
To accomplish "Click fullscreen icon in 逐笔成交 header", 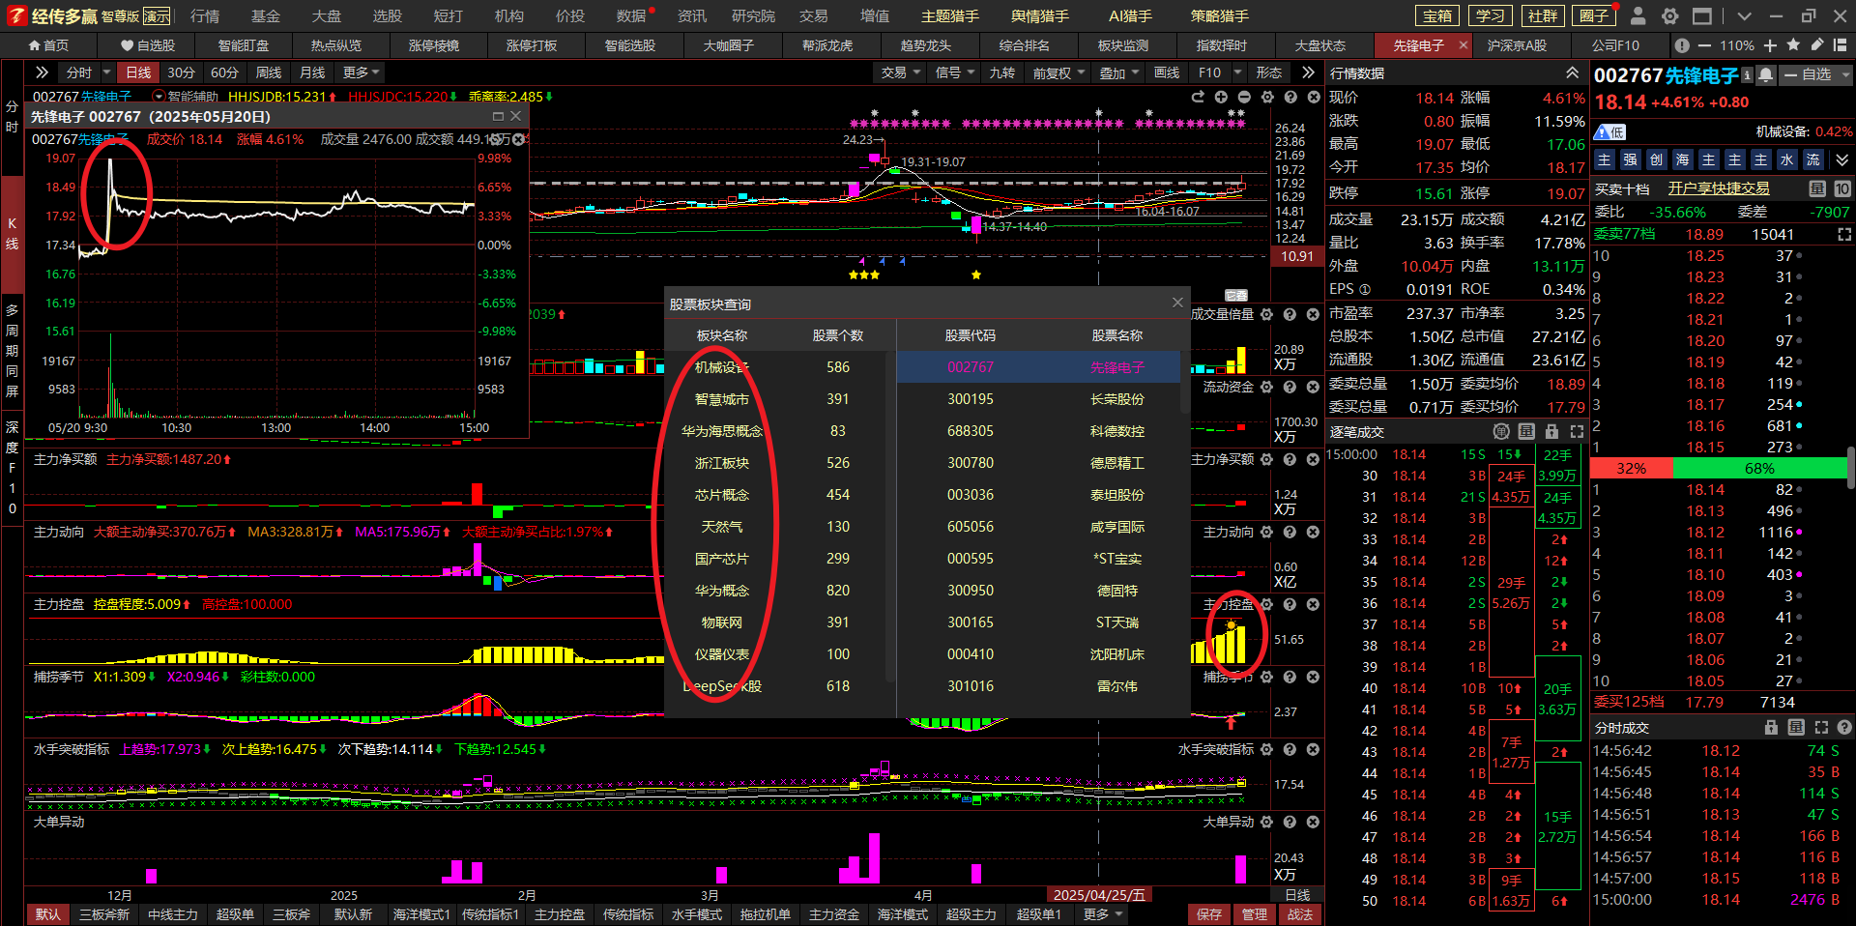I will click(x=1577, y=432).
